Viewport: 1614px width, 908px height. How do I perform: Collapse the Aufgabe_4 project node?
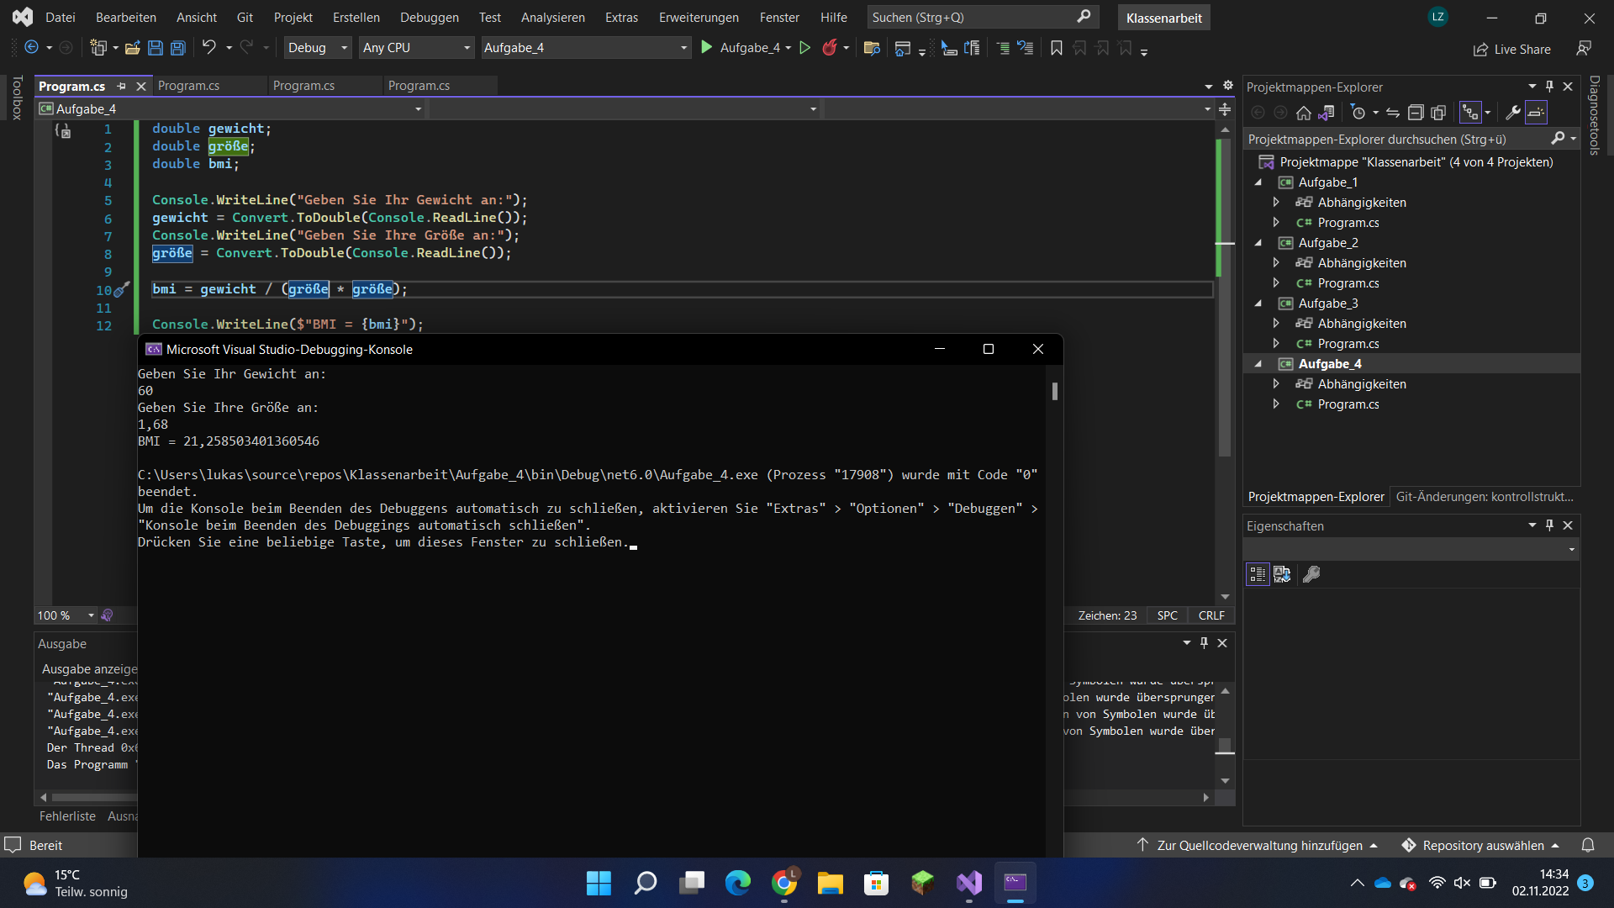tap(1258, 363)
